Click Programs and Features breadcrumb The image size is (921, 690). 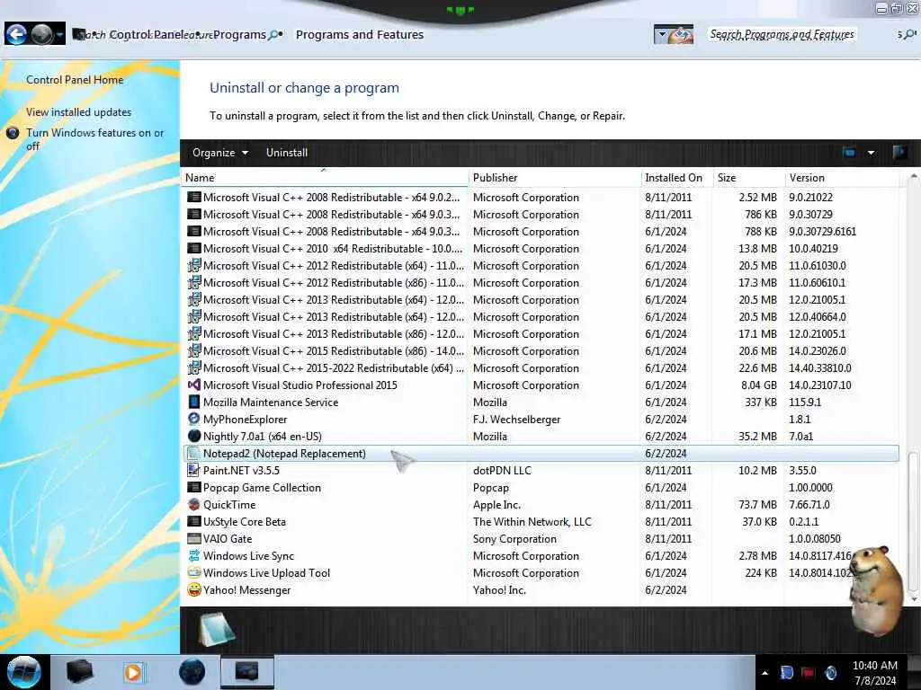[360, 35]
